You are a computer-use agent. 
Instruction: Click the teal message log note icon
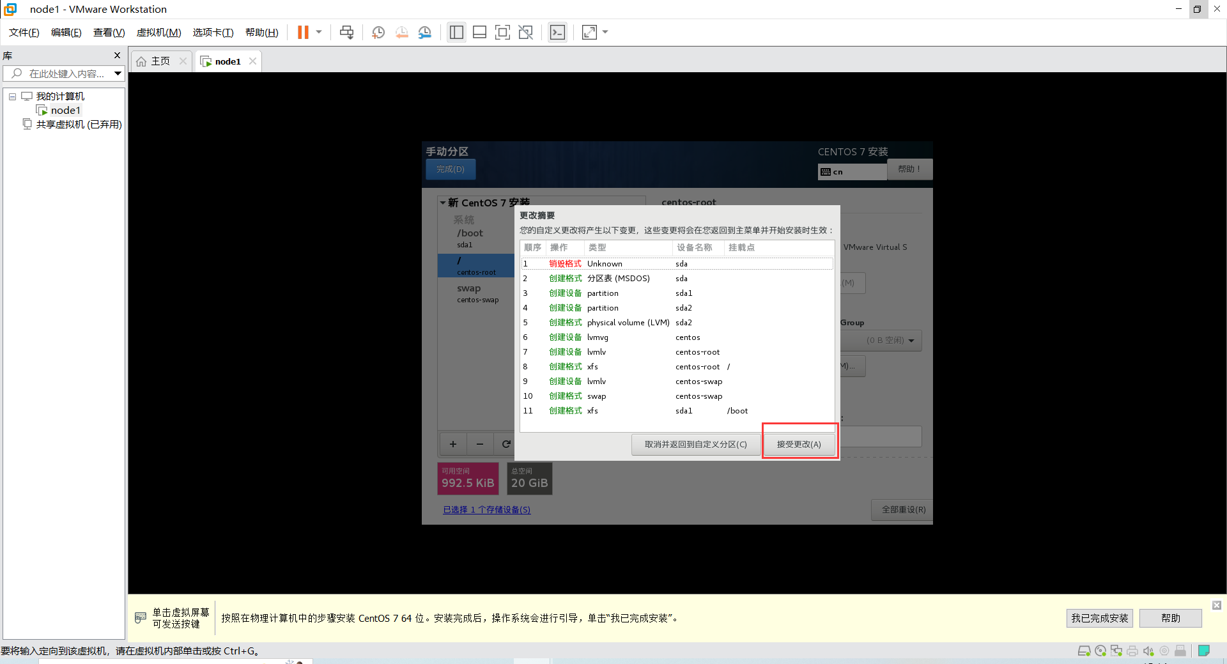1204,651
